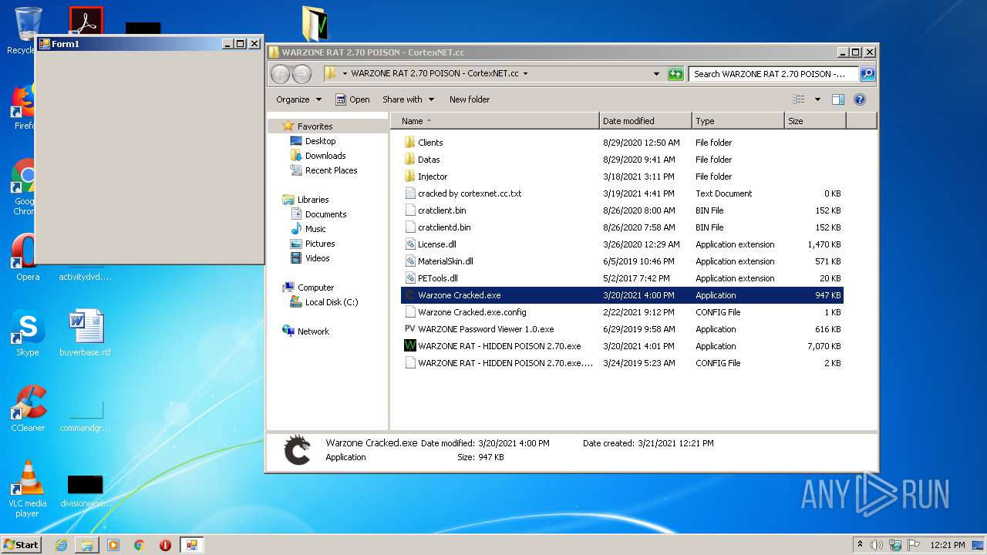987x555 pixels.
Task: Click in the Search WARZONE RAT field
Action: (773, 74)
